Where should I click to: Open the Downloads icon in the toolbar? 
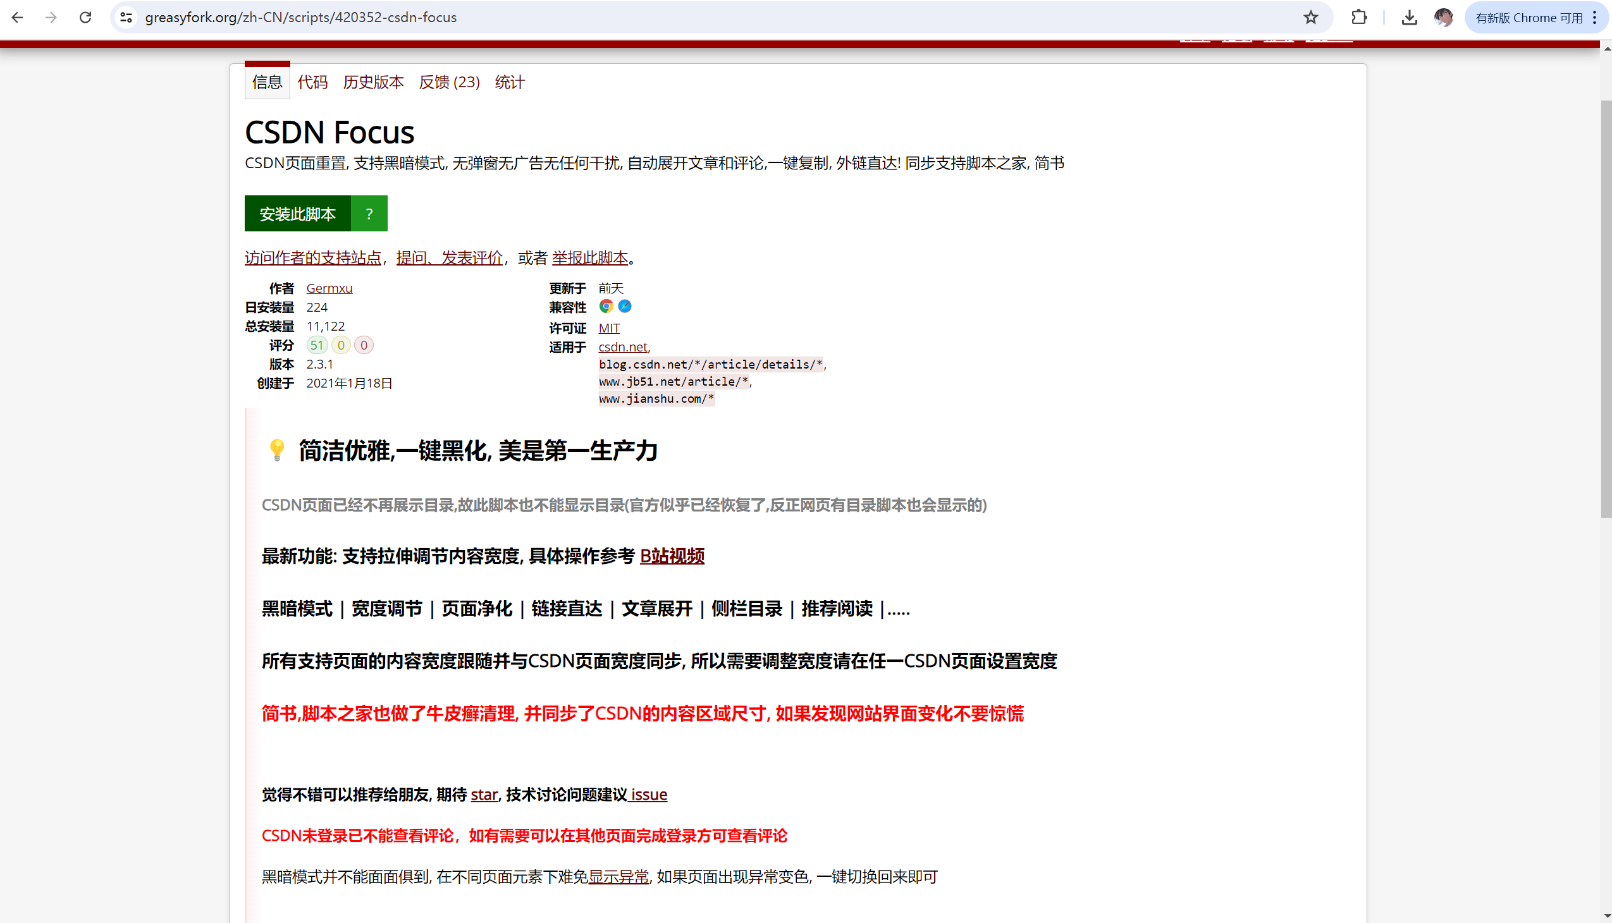(x=1409, y=17)
